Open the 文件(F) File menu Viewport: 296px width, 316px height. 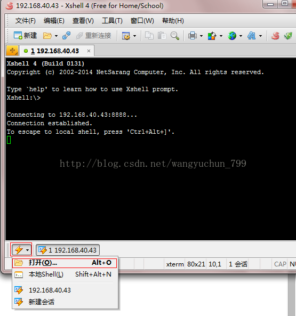26,21
